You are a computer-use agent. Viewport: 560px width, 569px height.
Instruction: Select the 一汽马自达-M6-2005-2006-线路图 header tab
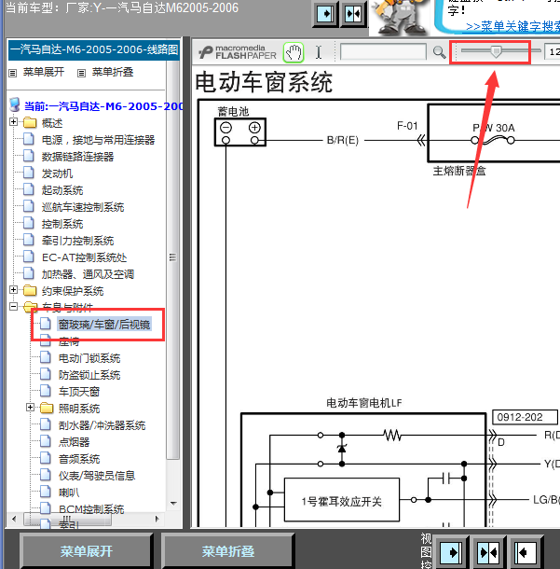pos(94,49)
